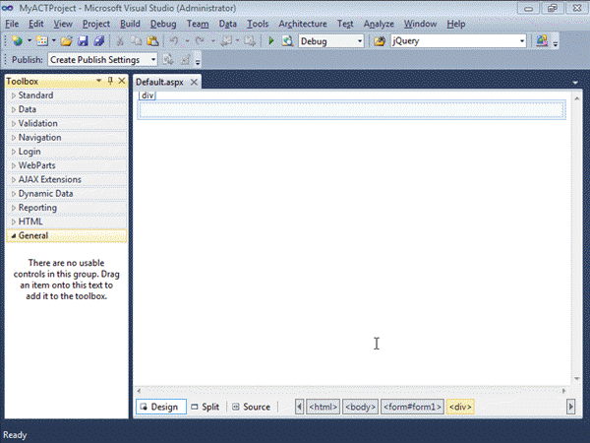Image resolution: width=590 pixels, height=443 pixels.
Task: Click the Navigate Forward icon
Action: pyautogui.click(x=249, y=40)
